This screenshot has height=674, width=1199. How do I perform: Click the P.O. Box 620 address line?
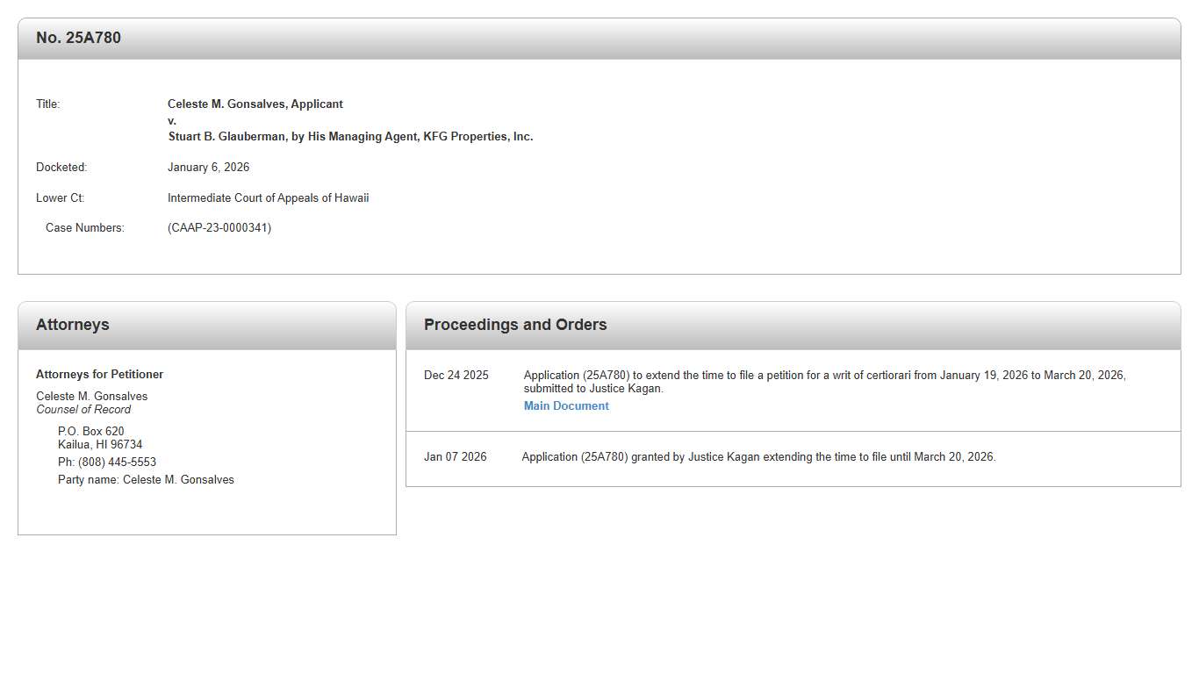[x=91, y=432]
